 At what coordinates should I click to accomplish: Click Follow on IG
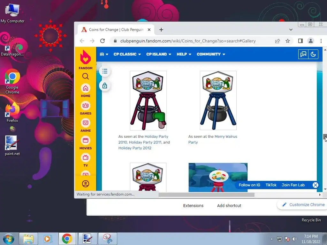[249, 185]
